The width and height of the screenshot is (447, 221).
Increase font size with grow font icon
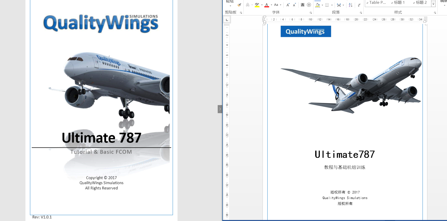(x=288, y=5)
